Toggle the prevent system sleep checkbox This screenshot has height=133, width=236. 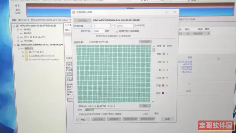click(x=117, y=31)
